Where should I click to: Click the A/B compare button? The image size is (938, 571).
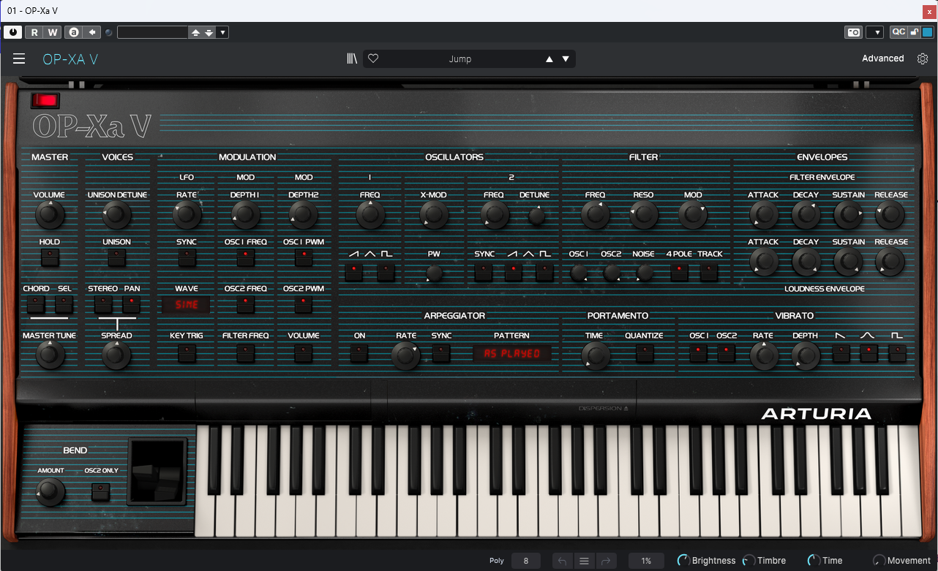point(74,32)
